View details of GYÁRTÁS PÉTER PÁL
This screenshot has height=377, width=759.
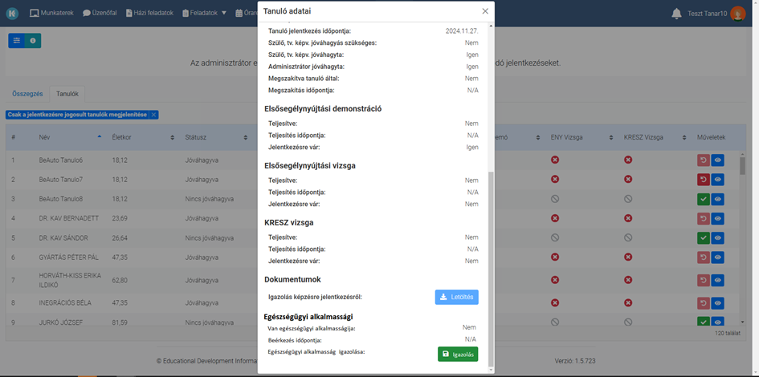[718, 257]
